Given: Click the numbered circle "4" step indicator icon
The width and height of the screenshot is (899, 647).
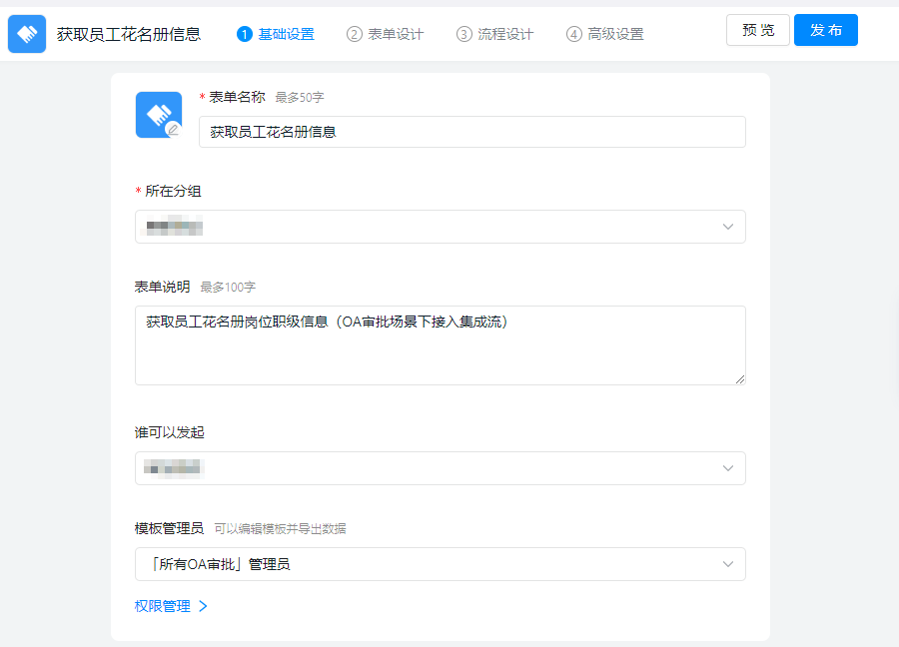Looking at the screenshot, I should tap(573, 33).
